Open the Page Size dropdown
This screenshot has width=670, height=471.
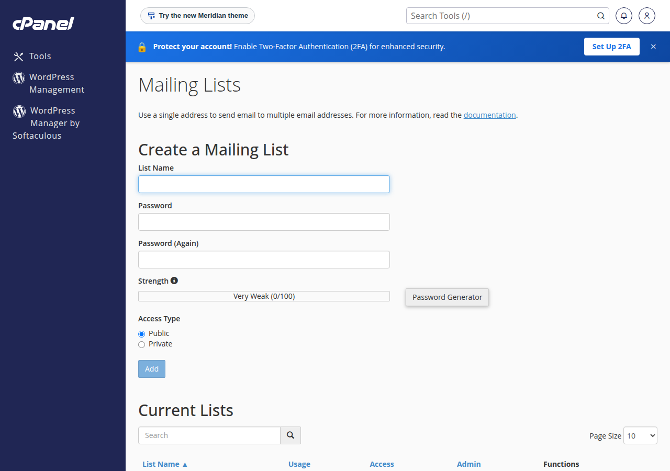pos(640,435)
